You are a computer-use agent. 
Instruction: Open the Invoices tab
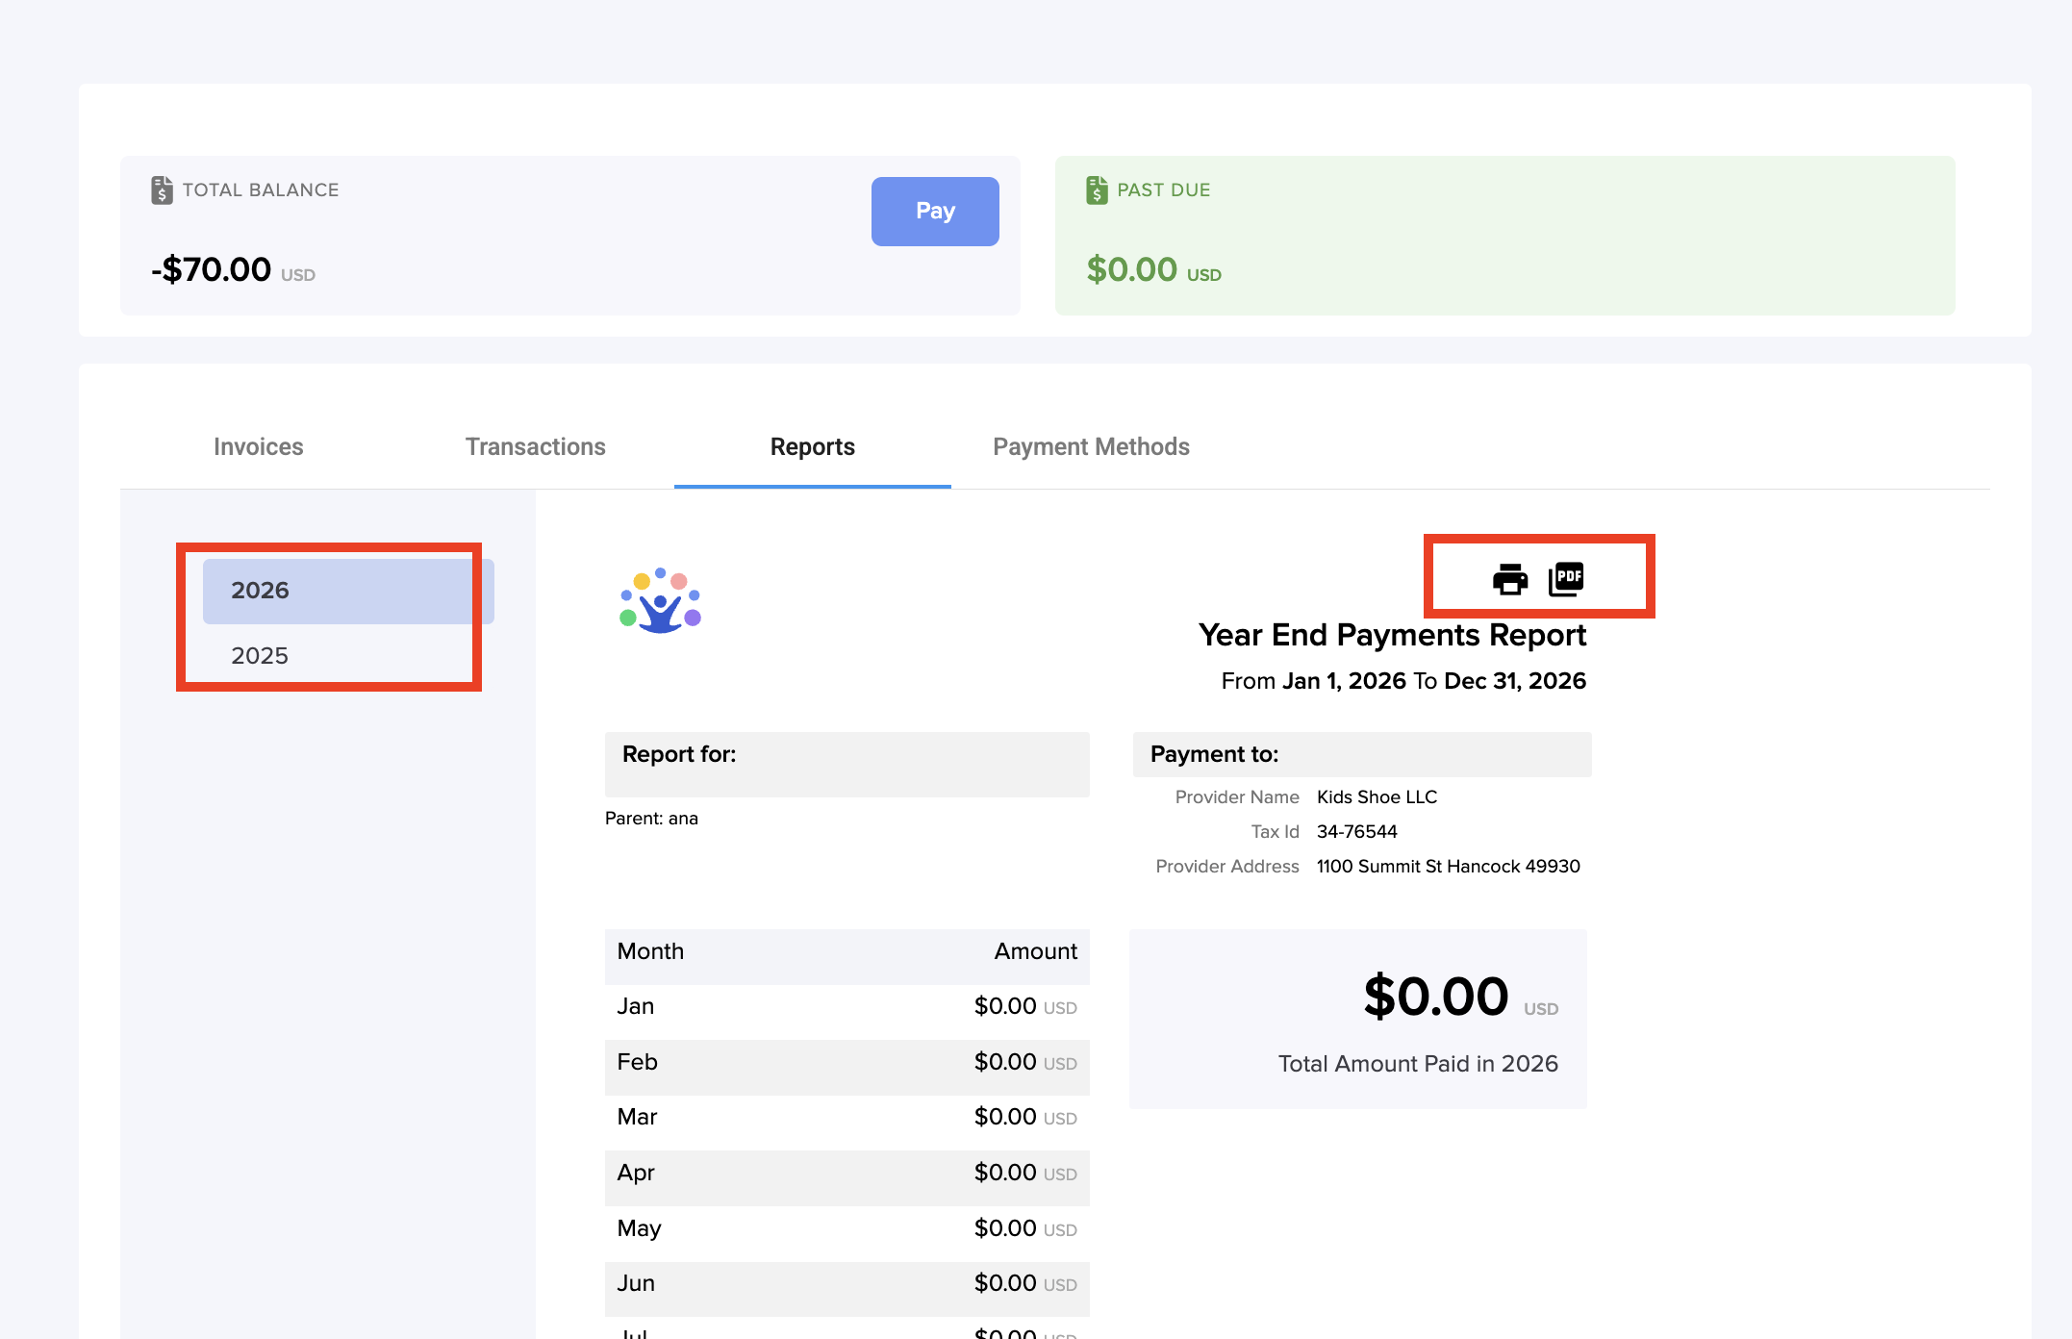point(258,447)
